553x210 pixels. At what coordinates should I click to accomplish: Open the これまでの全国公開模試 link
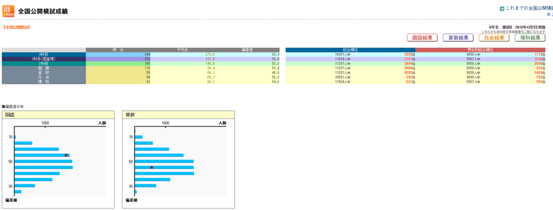tap(529, 8)
